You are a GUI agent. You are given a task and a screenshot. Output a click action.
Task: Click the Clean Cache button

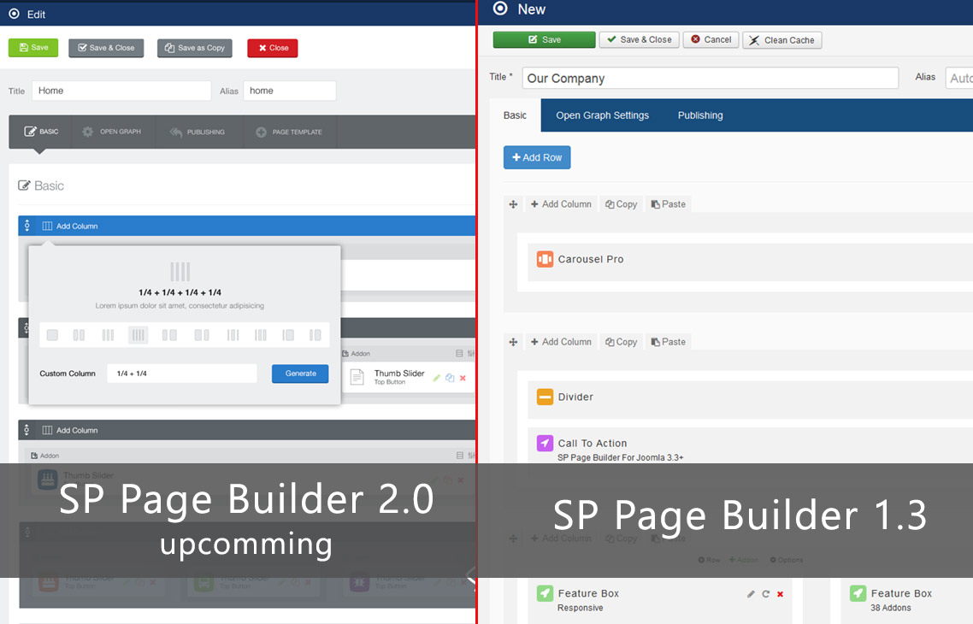tap(781, 40)
